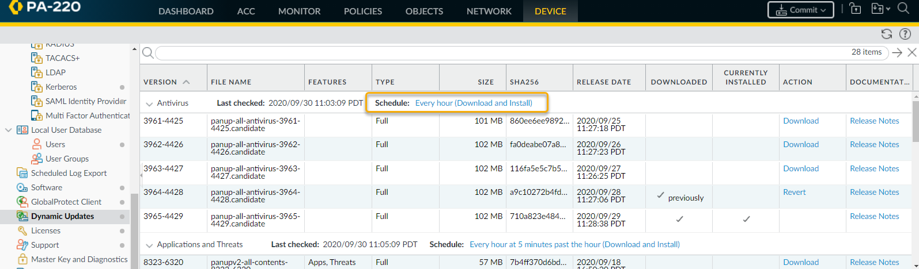Click the arrow icon to apply filter
Viewport: 919px width, 269px height.
(897, 53)
